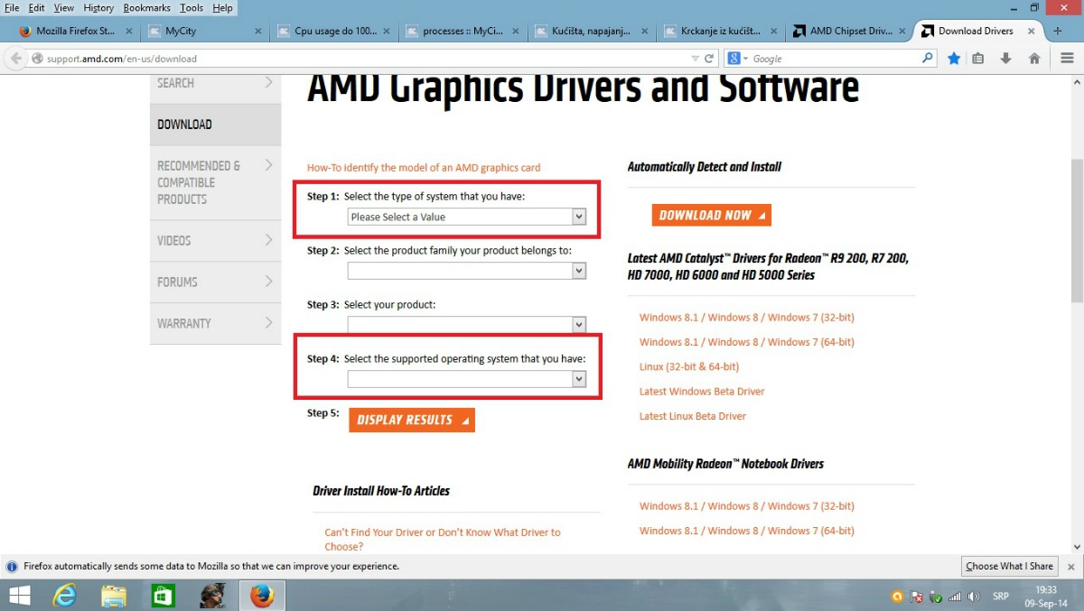This screenshot has width=1084, height=611.
Task: Switch to the Kućišta, napajanja tab
Action: pyautogui.click(x=592, y=31)
